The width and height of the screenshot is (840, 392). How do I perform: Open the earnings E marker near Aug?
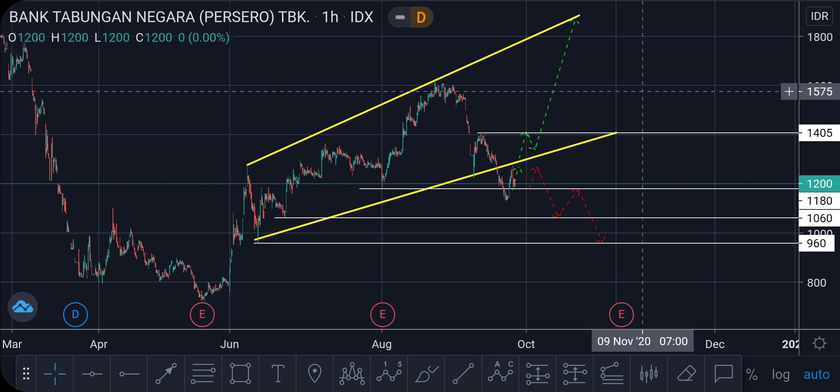click(x=382, y=314)
